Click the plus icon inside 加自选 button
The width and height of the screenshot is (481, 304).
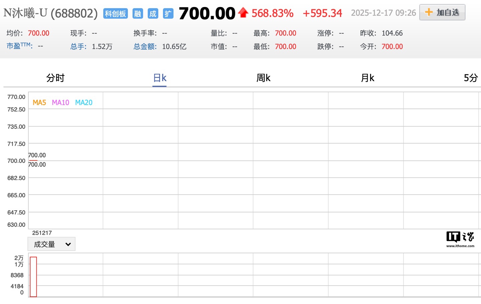click(x=429, y=12)
